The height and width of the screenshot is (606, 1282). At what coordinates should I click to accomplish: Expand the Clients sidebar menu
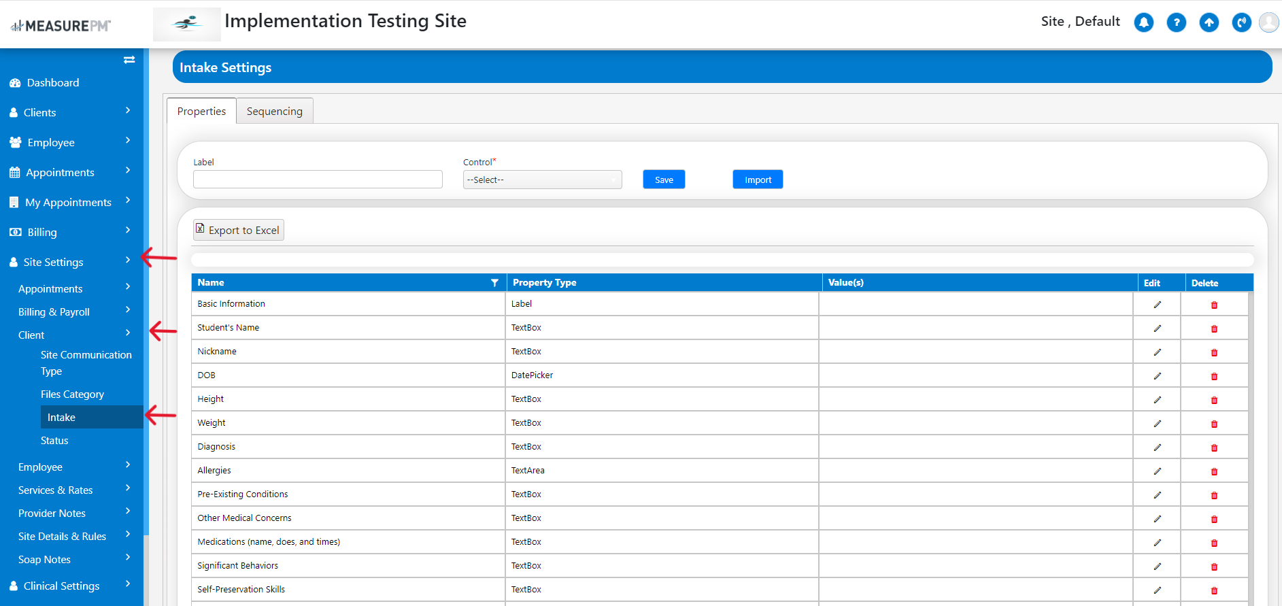(x=71, y=112)
